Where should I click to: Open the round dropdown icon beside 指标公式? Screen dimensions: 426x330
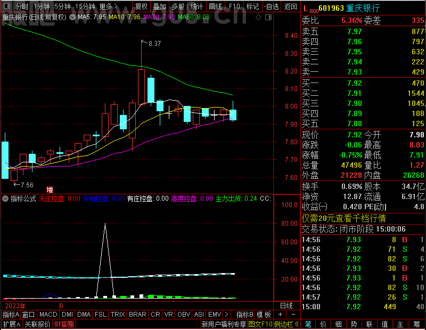click(x=5, y=199)
